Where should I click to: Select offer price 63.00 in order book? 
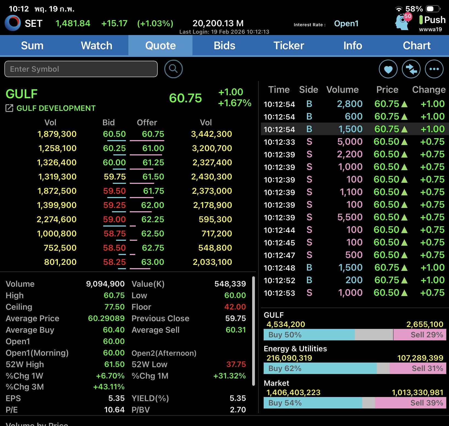(x=152, y=262)
